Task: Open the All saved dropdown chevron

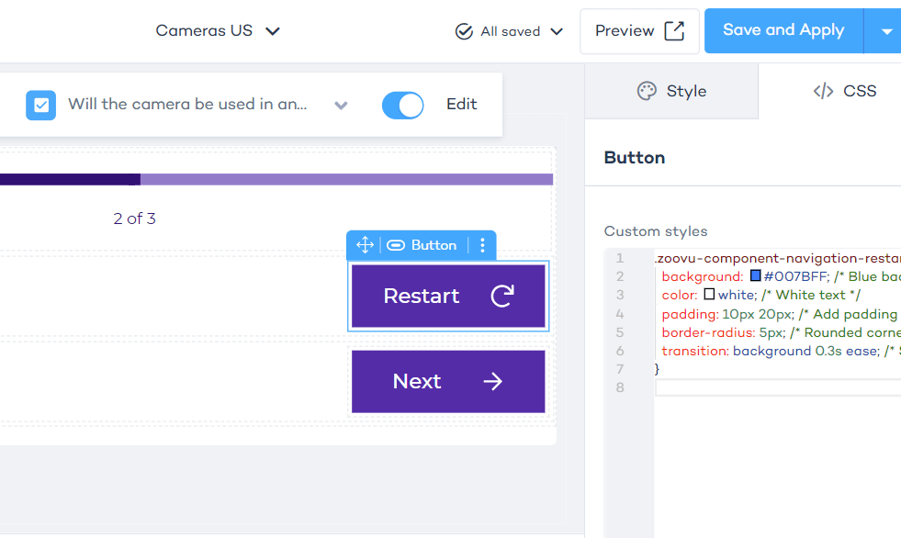Action: pyautogui.click(x=557, y=31)
